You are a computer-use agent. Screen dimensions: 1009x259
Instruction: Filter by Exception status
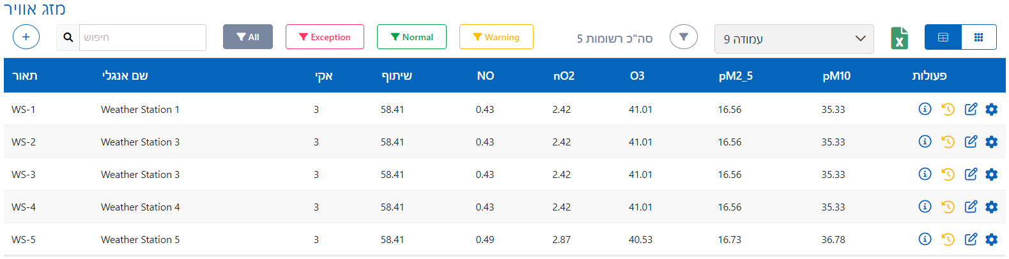325,37
